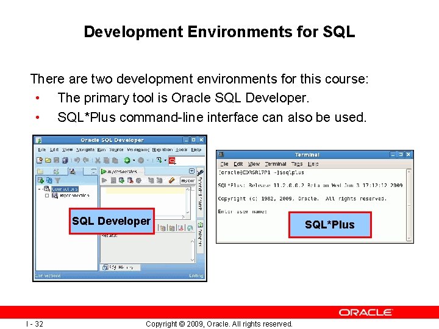Open the Terminal menu in Terminal window
The image size is (439, 329).
click(276, 164)
